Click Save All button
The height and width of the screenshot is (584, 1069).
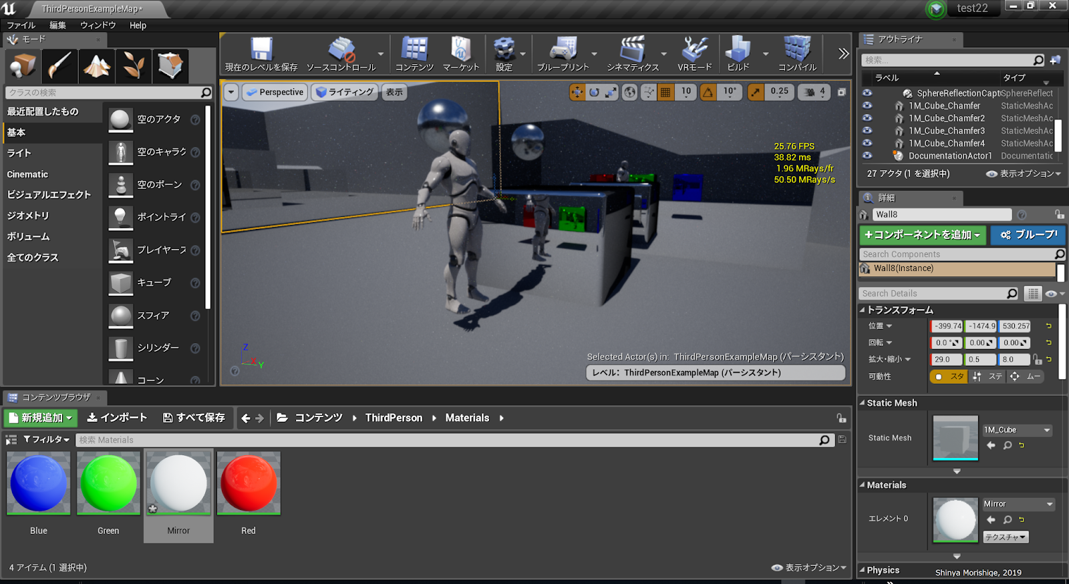coord(194,418)
